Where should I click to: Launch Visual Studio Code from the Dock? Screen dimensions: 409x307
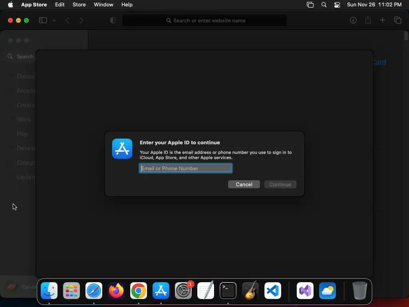273,290
